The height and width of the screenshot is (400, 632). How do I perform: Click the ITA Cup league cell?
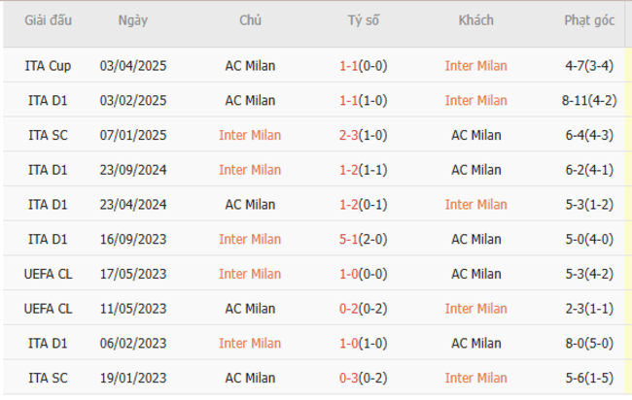[49, 66]
